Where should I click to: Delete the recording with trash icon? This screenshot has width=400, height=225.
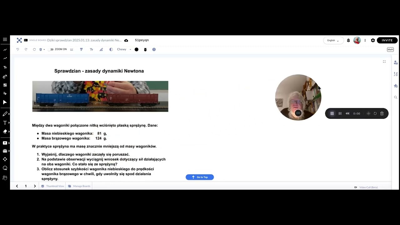(x=382, y=113)
